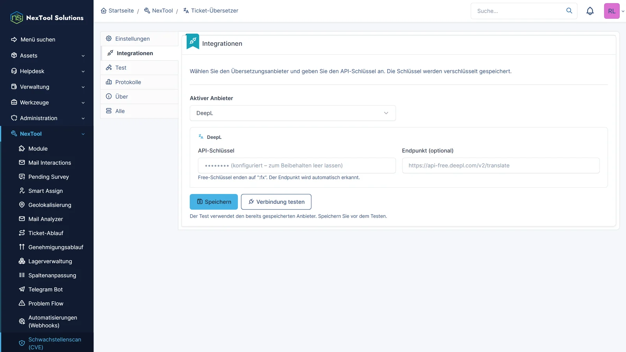
Task: Click the Schwachstellenscan shield icon
Action: click(22, 343)
